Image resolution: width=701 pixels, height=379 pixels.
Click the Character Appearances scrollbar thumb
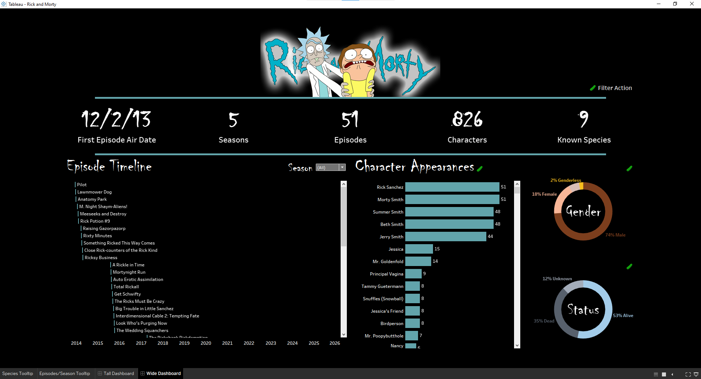coord(517,190)
